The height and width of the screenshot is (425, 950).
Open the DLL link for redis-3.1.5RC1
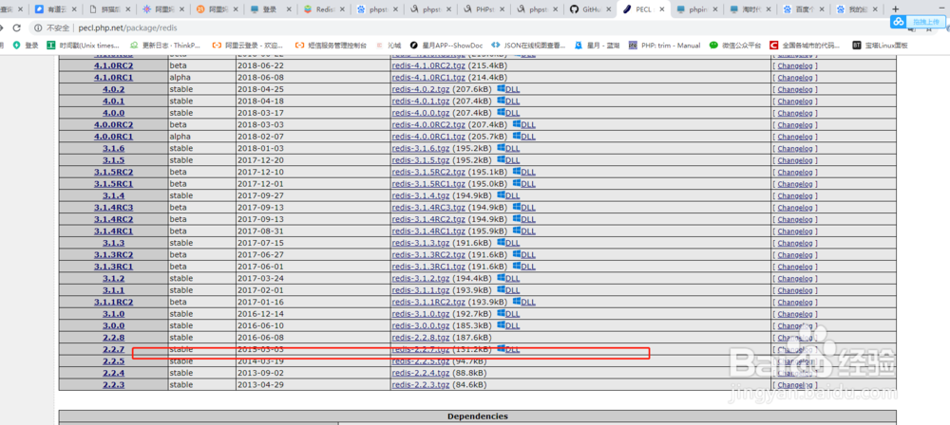(528, 183)
